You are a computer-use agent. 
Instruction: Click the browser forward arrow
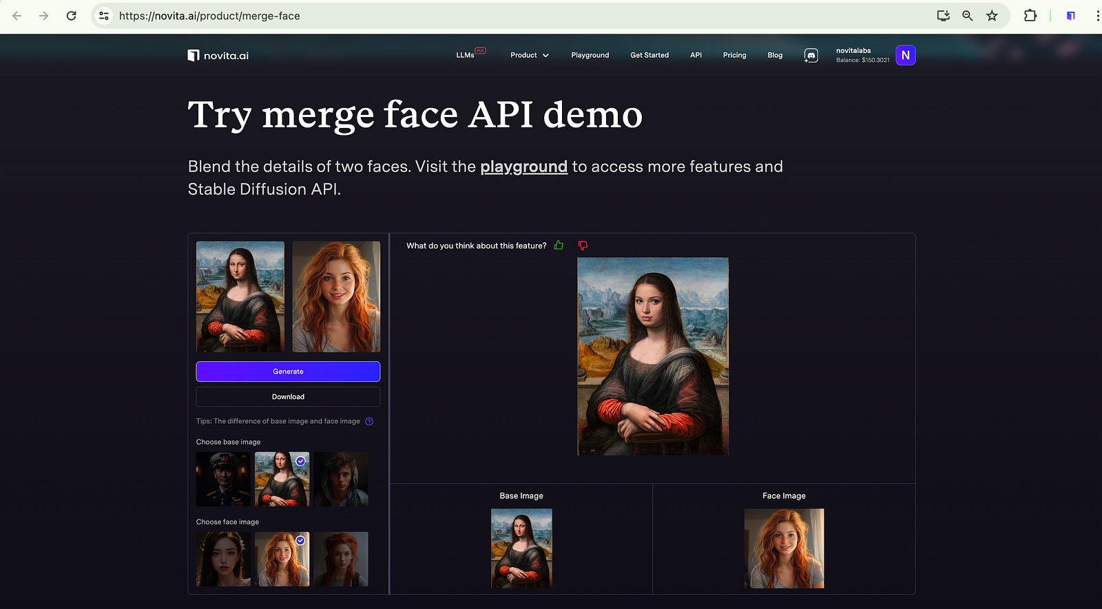click(44, 16)
